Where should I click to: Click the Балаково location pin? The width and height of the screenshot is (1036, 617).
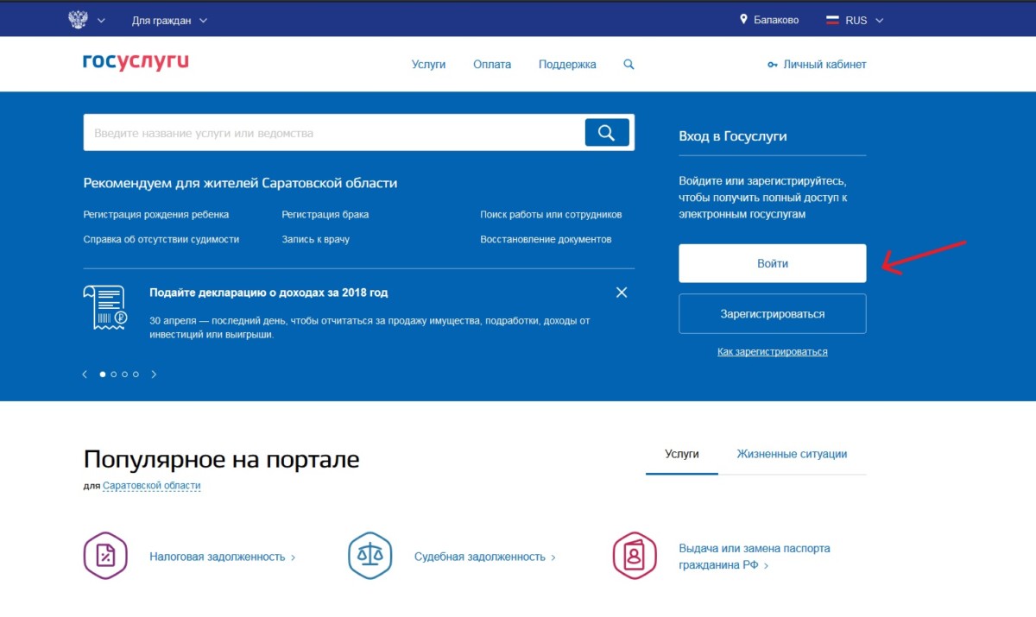pyautogui.click(x=743, y=20)
